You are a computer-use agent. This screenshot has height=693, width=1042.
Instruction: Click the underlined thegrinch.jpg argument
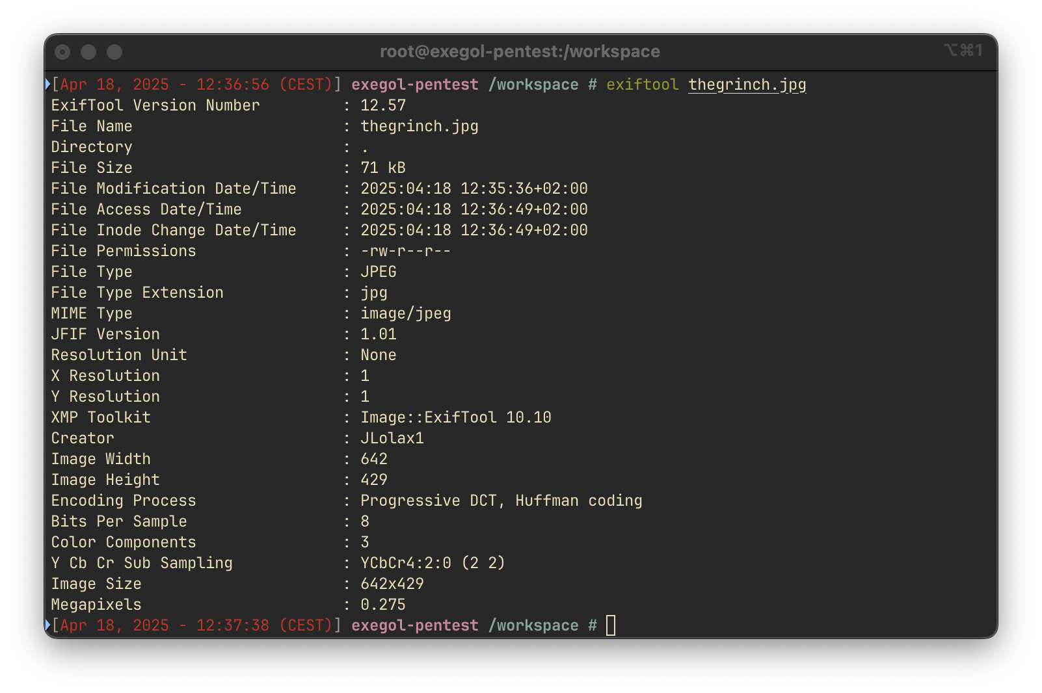[747, 85]
